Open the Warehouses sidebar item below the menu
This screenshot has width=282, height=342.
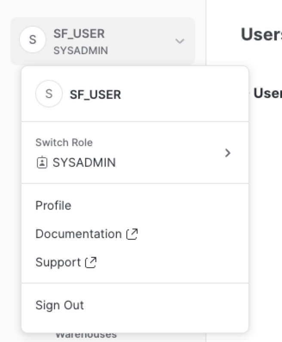pyautogui.click(x=86, y=335)
